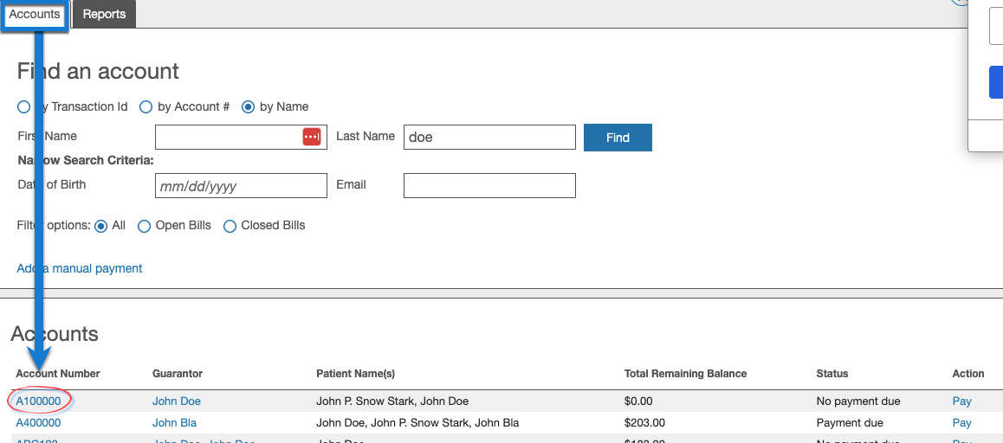Click the Date of Birth field
This screenshot has width=1003, height=443.
241,186
